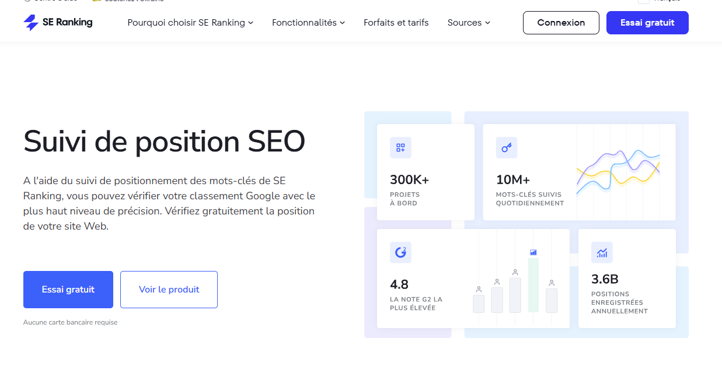Screen dimensions: 722x370
Task: Click the G2 logo icon above 4.8
Action: coord(400,252)
